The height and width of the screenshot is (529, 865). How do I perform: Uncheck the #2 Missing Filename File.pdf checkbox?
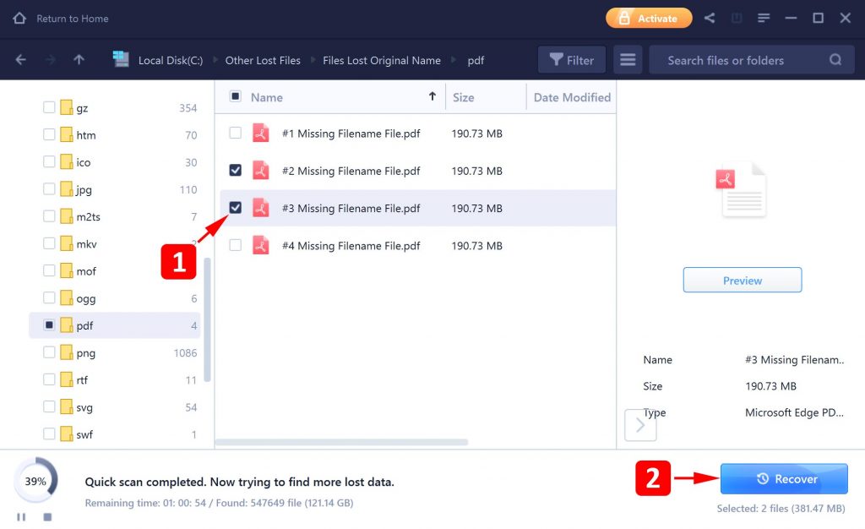(235, 170)
